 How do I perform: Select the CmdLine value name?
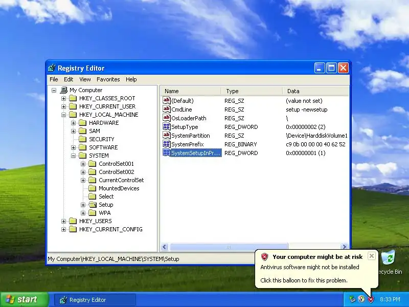coord(181,109)
